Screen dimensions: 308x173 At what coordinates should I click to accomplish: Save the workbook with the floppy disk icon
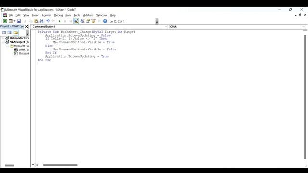tap(19, 21)
